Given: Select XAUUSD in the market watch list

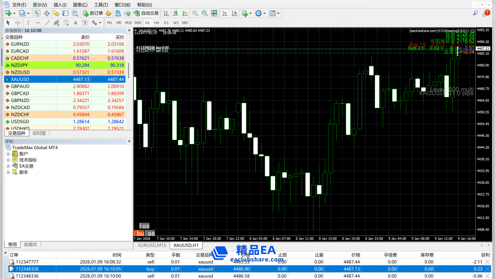Looking at the screenshot, I should point(21,79).
